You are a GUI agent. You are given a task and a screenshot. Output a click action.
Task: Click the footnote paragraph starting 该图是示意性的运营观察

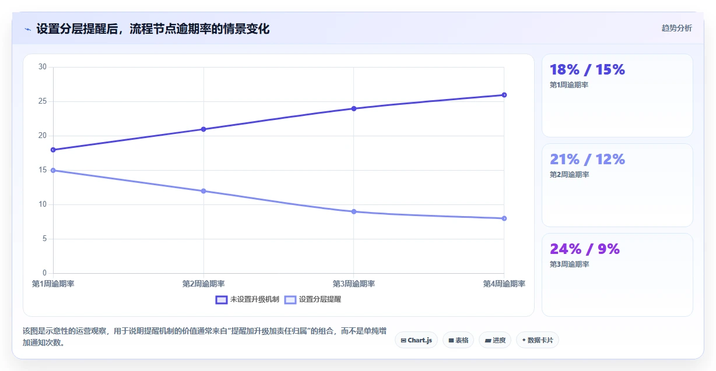[204, 337]
